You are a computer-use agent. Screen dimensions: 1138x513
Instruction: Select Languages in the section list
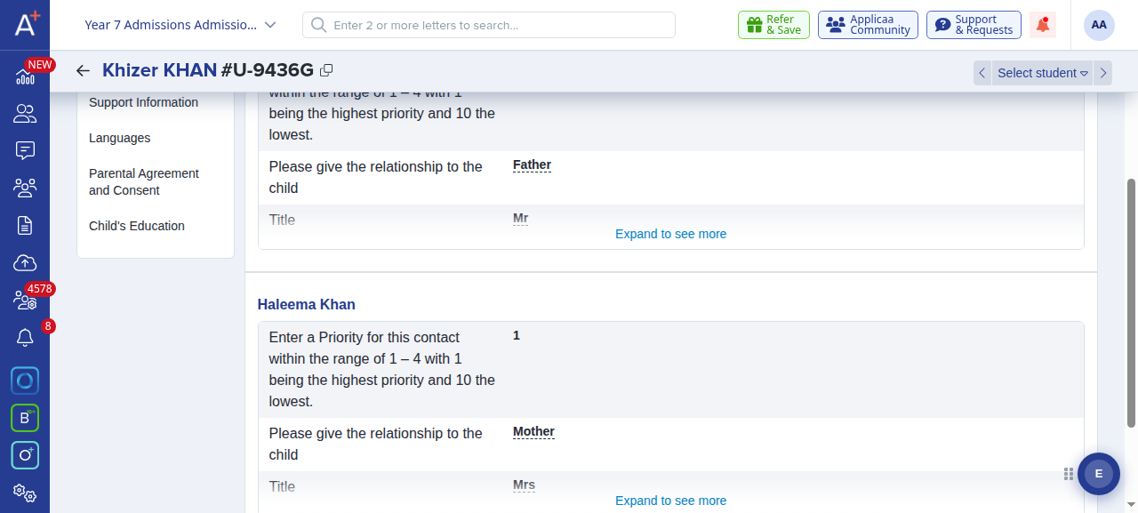tap(120, 138)
